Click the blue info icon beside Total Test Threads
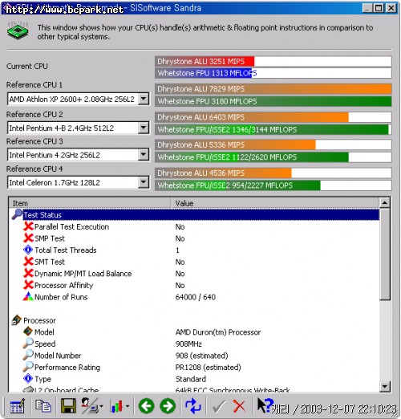This screenshot has width=401, height=419. [x=28, y=250]
